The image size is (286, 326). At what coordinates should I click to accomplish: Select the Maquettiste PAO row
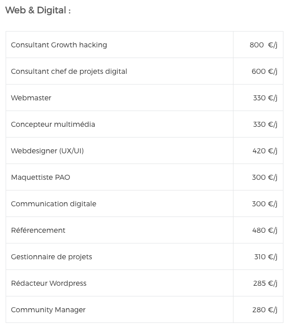[x=144, y=177]
